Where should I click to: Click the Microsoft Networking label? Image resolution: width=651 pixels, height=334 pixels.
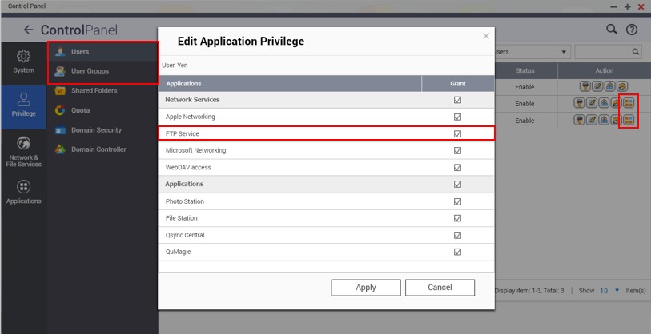[x=195, y=150]
